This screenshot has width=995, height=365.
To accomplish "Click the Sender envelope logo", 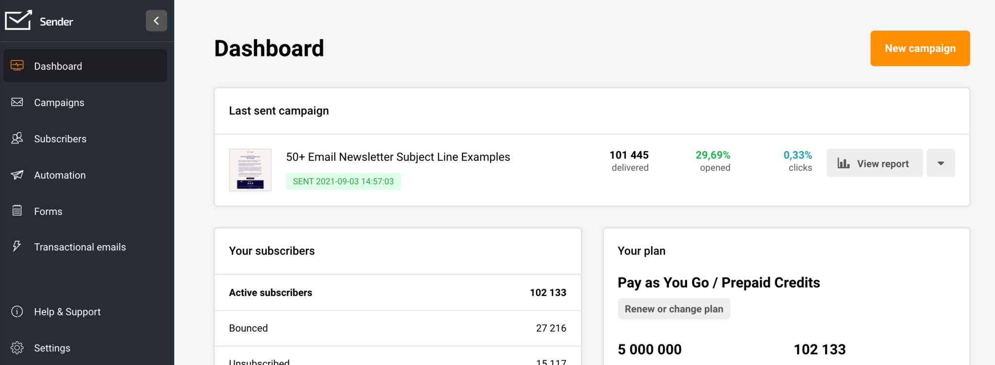I will [x=18, y=20].
